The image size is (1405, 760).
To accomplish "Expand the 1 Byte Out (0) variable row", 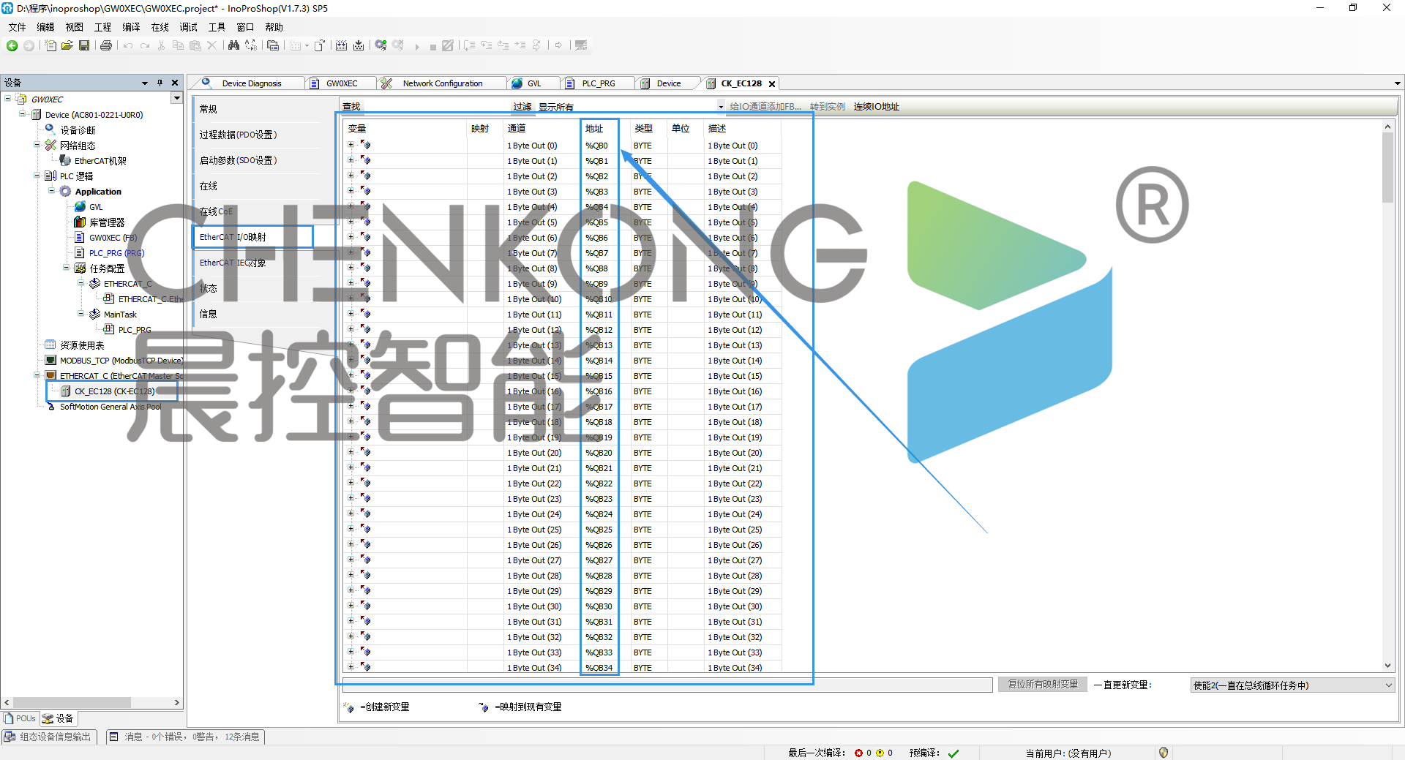I will click(351, 146).
